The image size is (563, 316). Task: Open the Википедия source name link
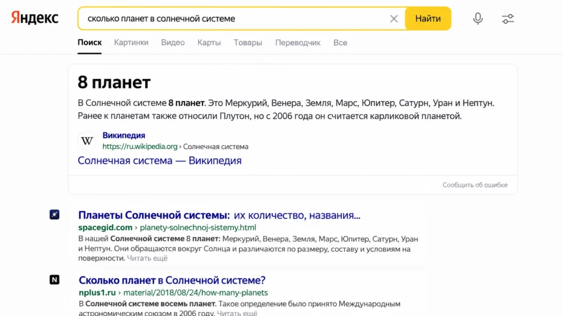[x=124, y=136]
